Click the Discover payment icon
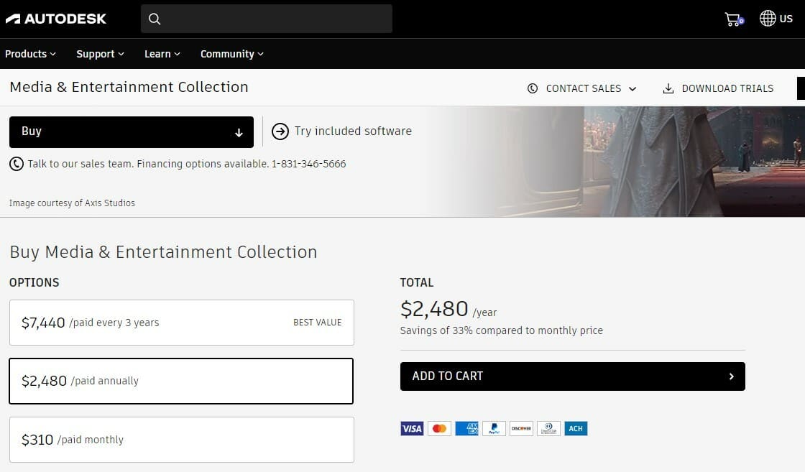 coord(521,428)
